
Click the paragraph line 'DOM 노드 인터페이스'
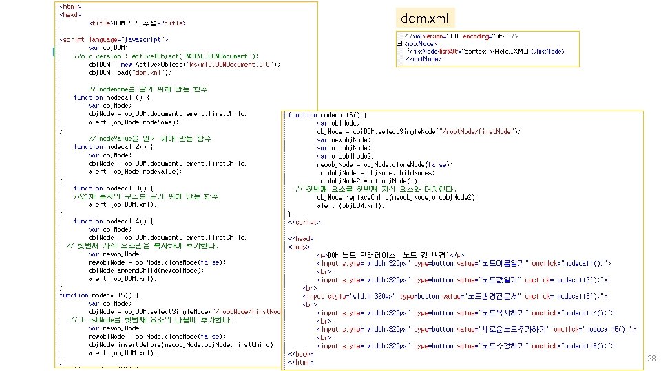390,255
